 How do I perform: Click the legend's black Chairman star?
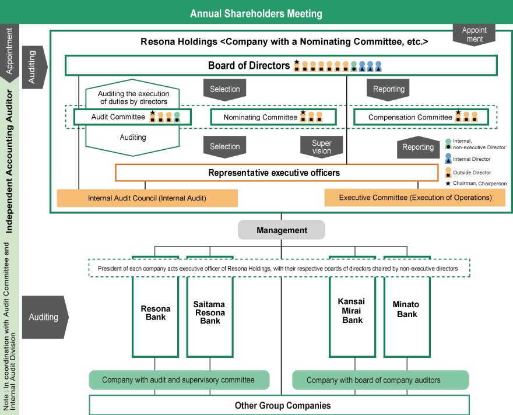pyautogui.click(x=448, y=183)
